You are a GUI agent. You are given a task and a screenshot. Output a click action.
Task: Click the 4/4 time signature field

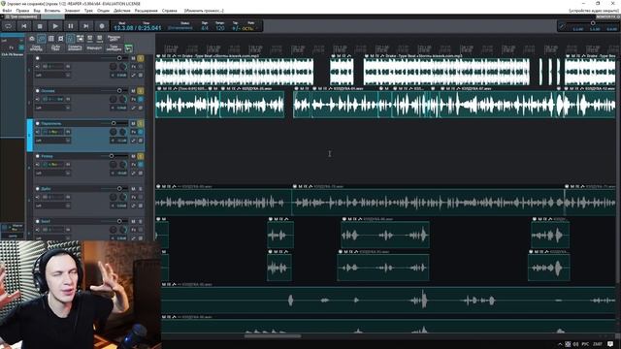point(205,28)
